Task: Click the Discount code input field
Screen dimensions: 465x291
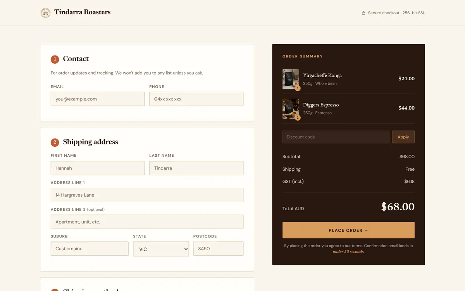Action: click(336, 137)
